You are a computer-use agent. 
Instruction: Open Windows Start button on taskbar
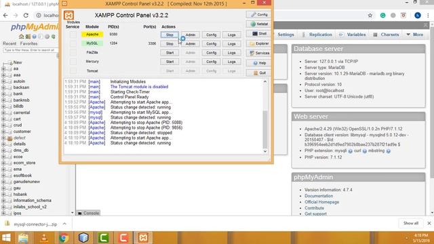point(6,238)
